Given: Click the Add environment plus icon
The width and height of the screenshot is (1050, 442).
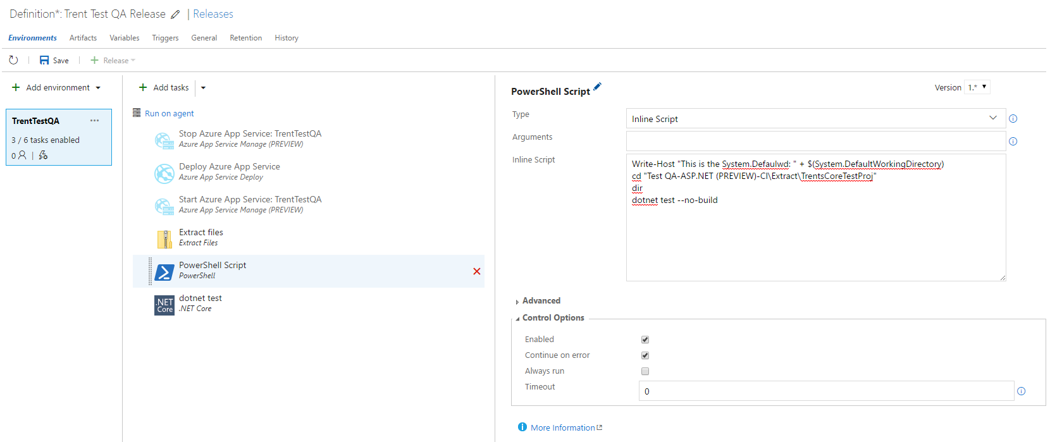Looking at the screenshot, I should click(x=16, y=87).
